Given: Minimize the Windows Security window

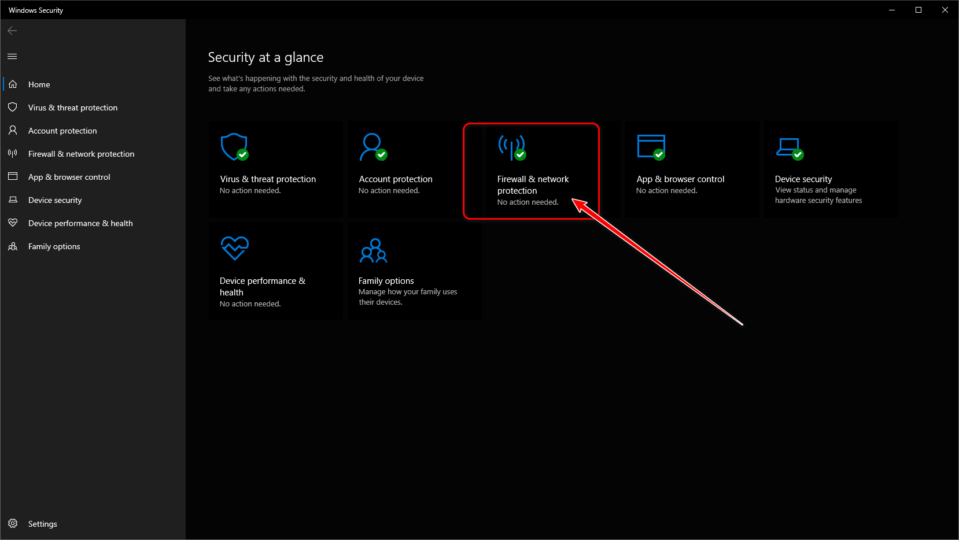Looking at the screenshot, I should (x=892, y=10).
